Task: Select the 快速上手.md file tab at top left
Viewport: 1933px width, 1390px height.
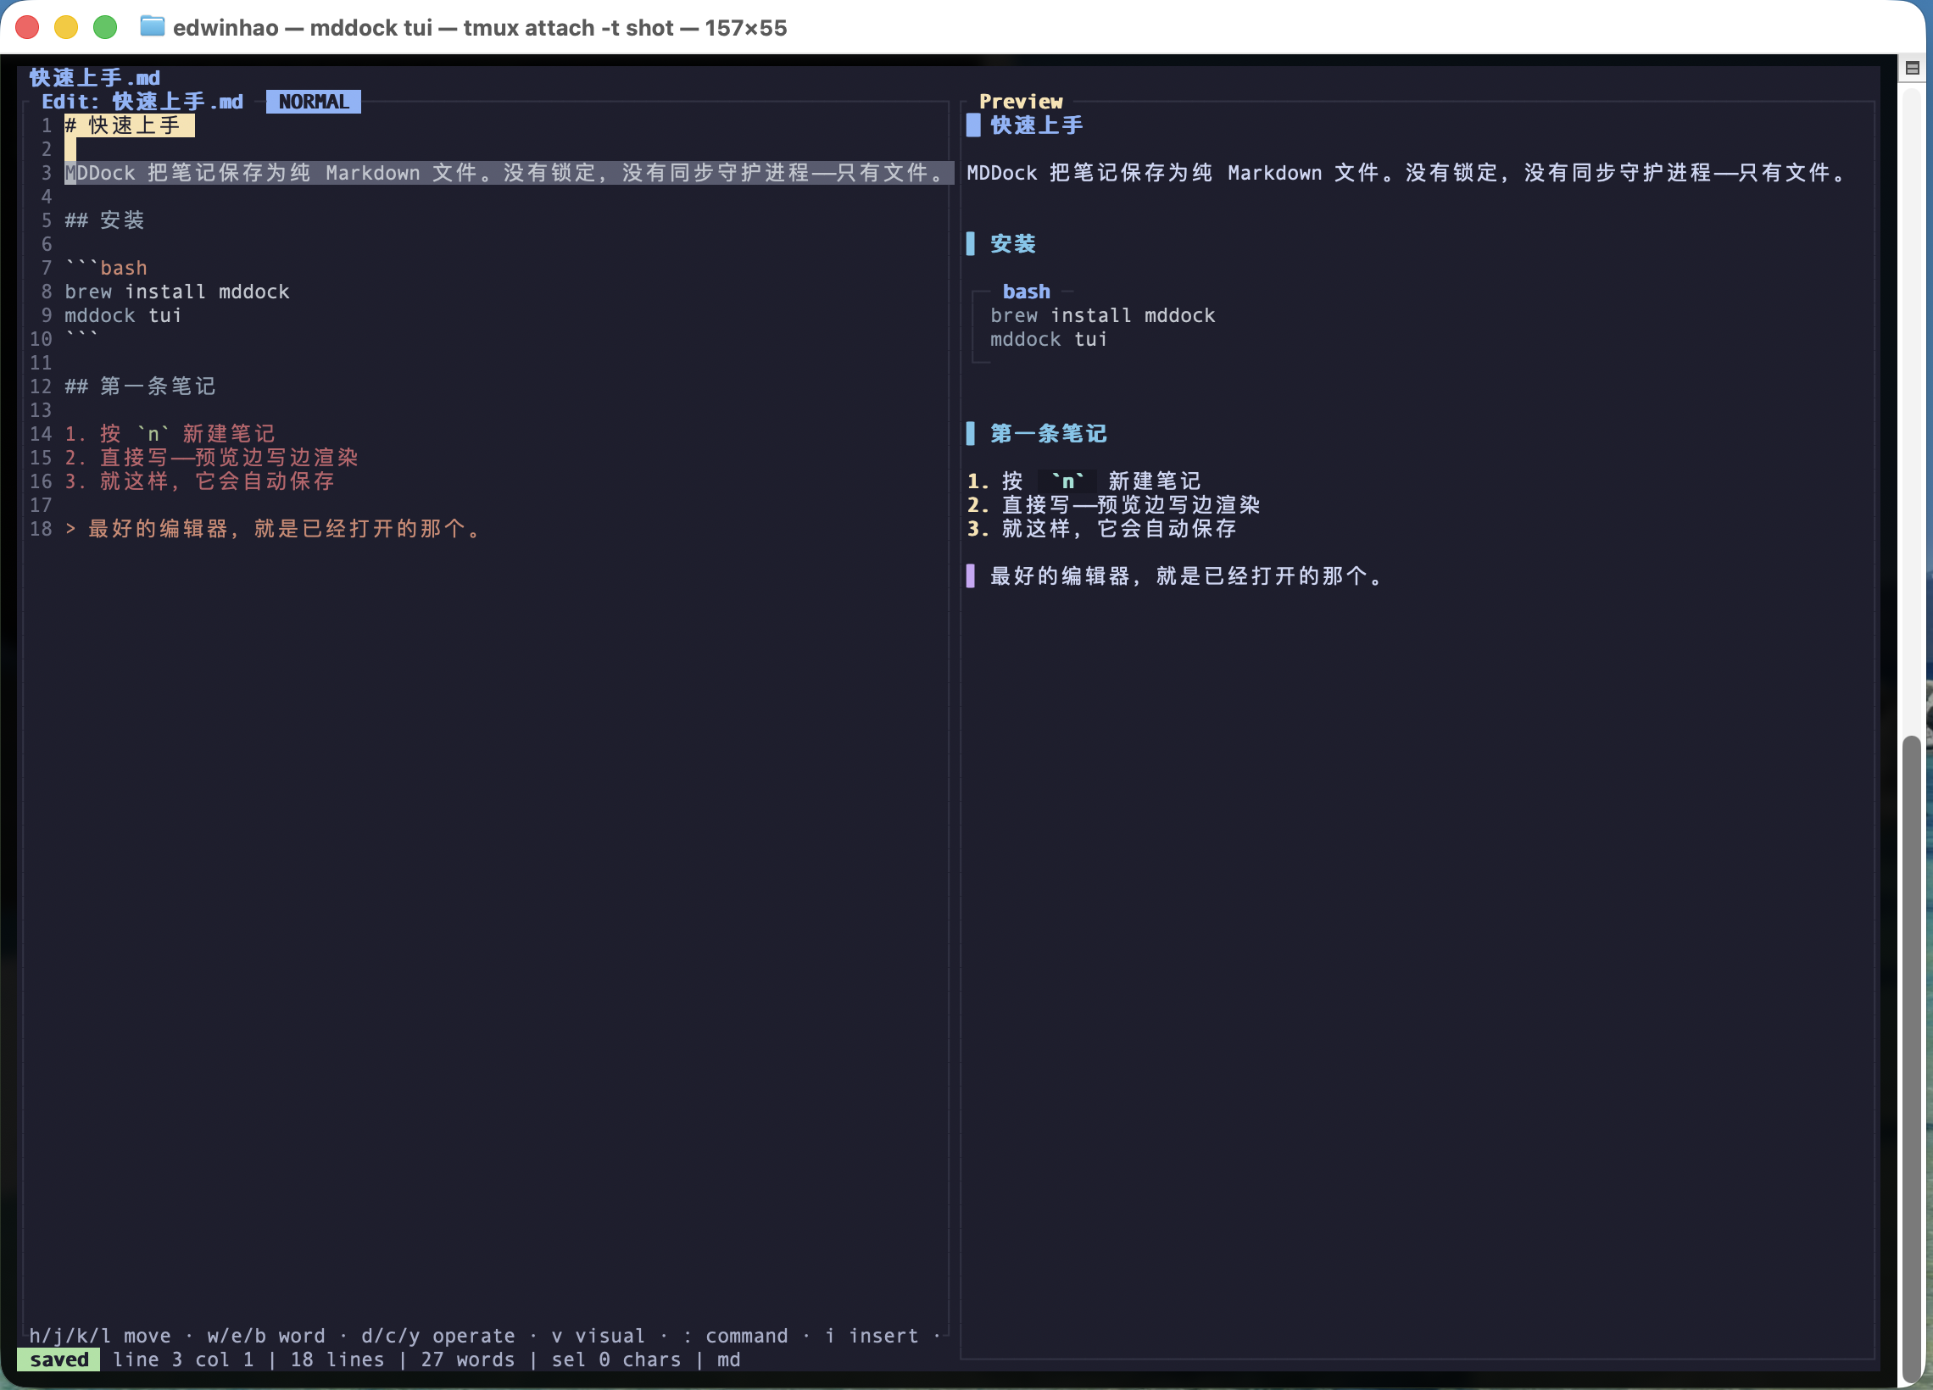Action: [95, 78]
